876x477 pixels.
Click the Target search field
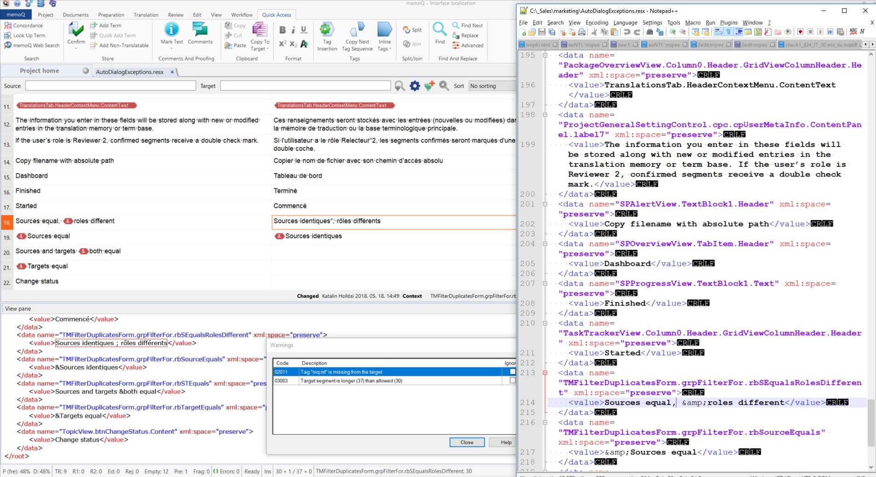tap(305, 85)
